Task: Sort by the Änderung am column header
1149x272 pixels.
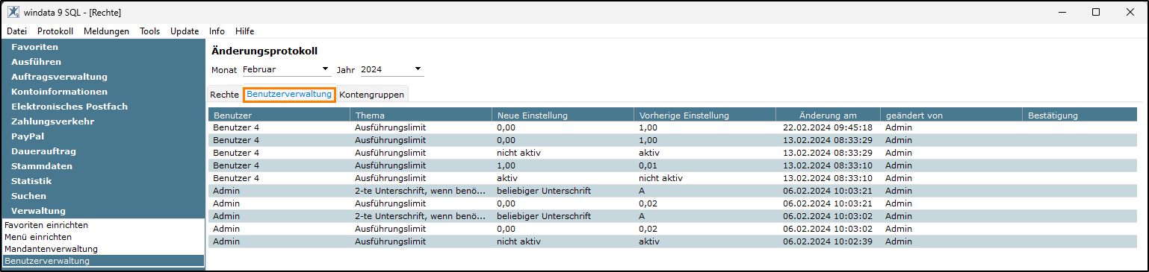Action: [x=828, y=116]
